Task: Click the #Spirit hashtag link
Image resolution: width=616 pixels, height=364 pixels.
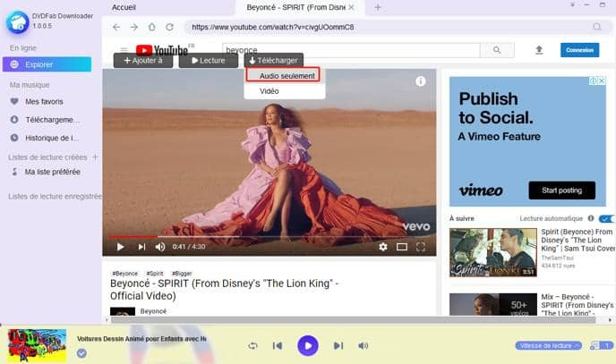Action: [154, 274]
